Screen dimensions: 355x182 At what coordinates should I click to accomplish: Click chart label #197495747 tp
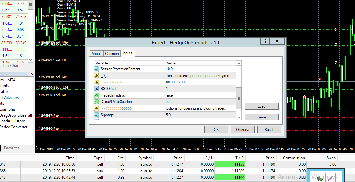[x=49, y=115]
